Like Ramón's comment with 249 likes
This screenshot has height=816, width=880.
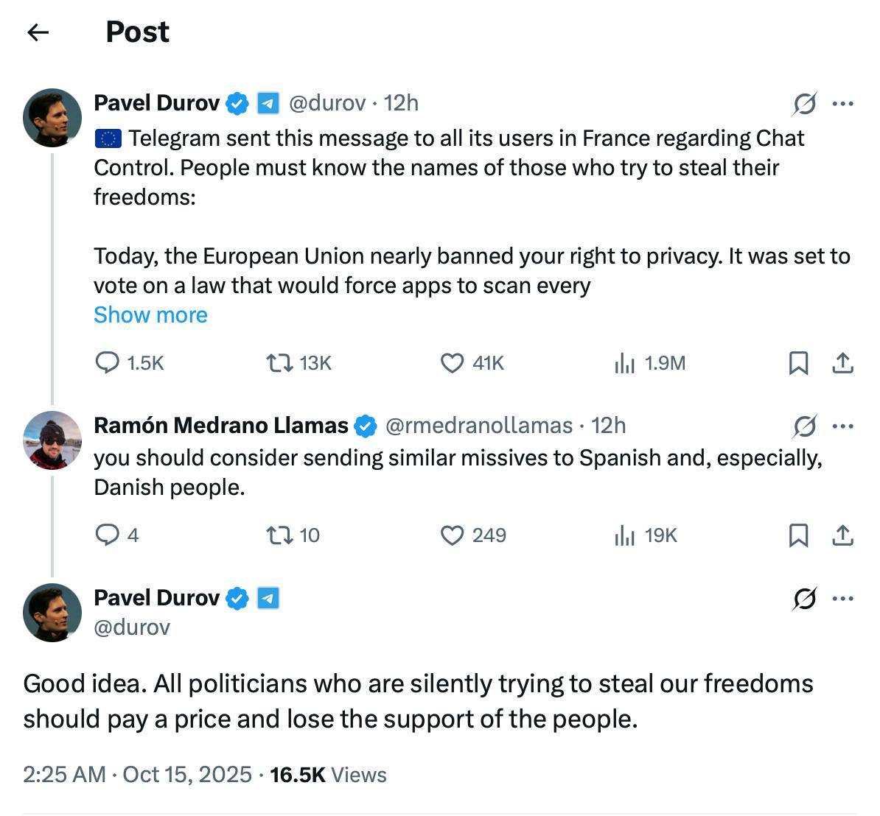point(451,535)
